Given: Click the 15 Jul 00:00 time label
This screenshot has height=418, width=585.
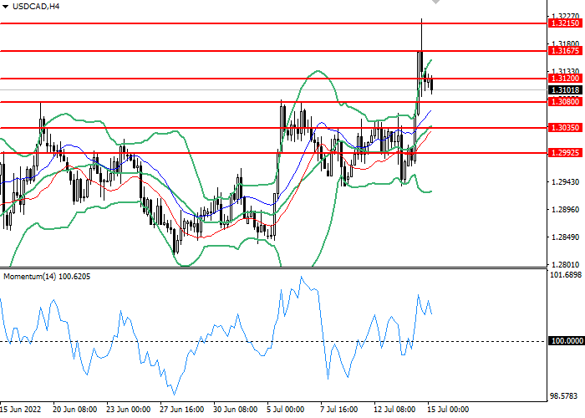Looking at the screenshot, I should coord(448,410).
